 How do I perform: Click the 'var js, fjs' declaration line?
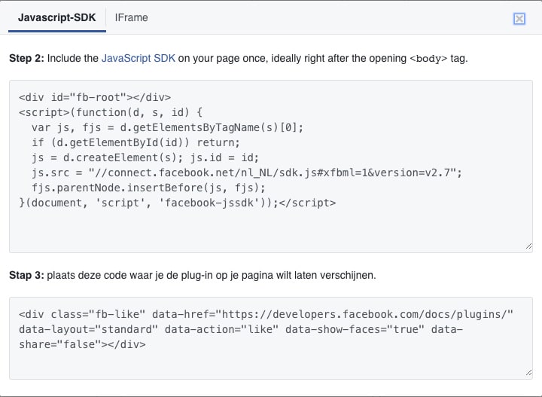coord(167,127)
